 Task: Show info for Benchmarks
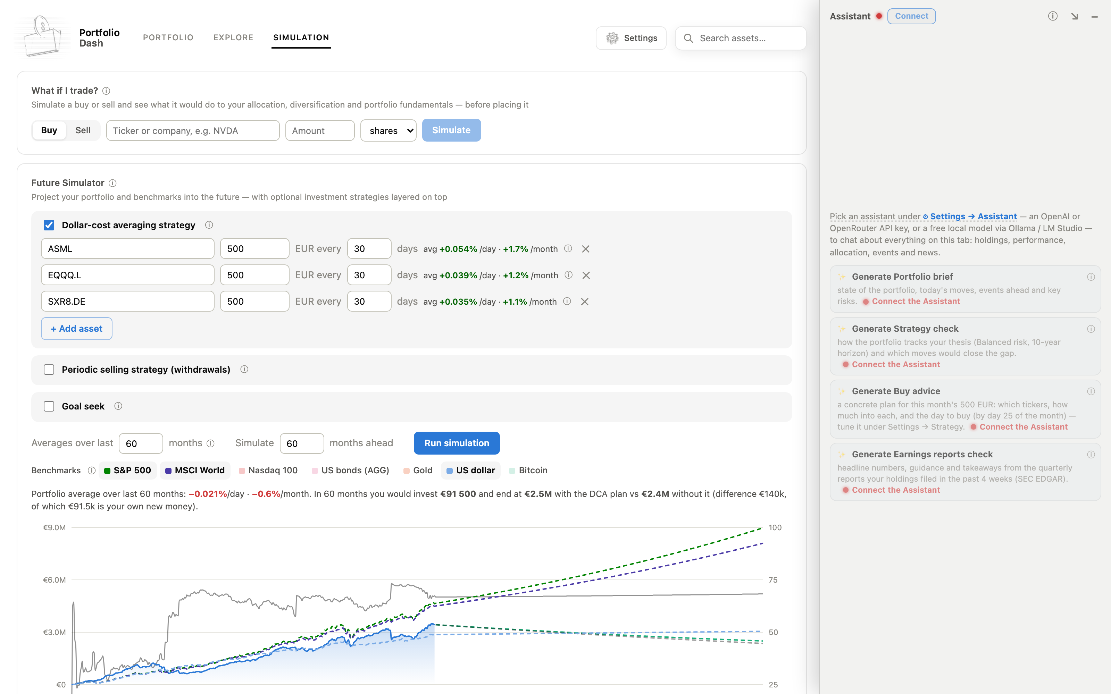pyautogui.click(x=91, y=470)
